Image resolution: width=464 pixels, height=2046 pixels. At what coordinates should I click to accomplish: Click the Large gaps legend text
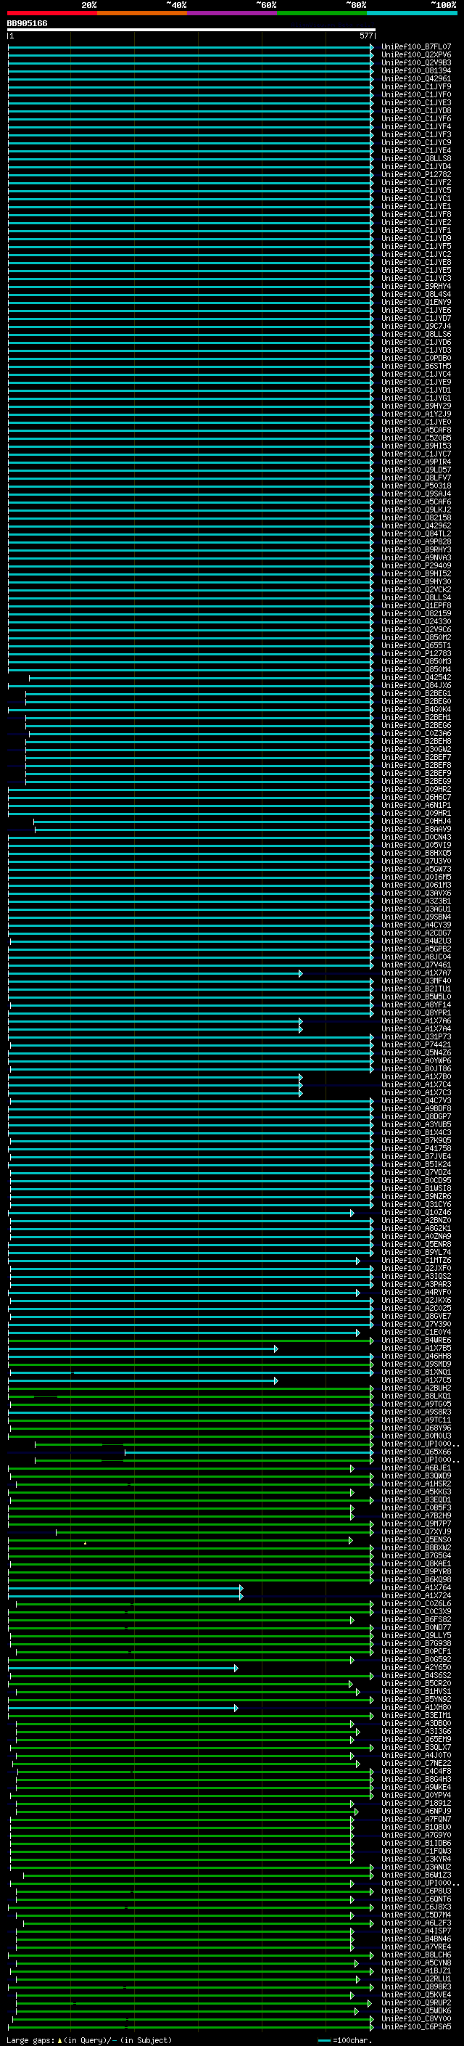tap(89, 2039)
